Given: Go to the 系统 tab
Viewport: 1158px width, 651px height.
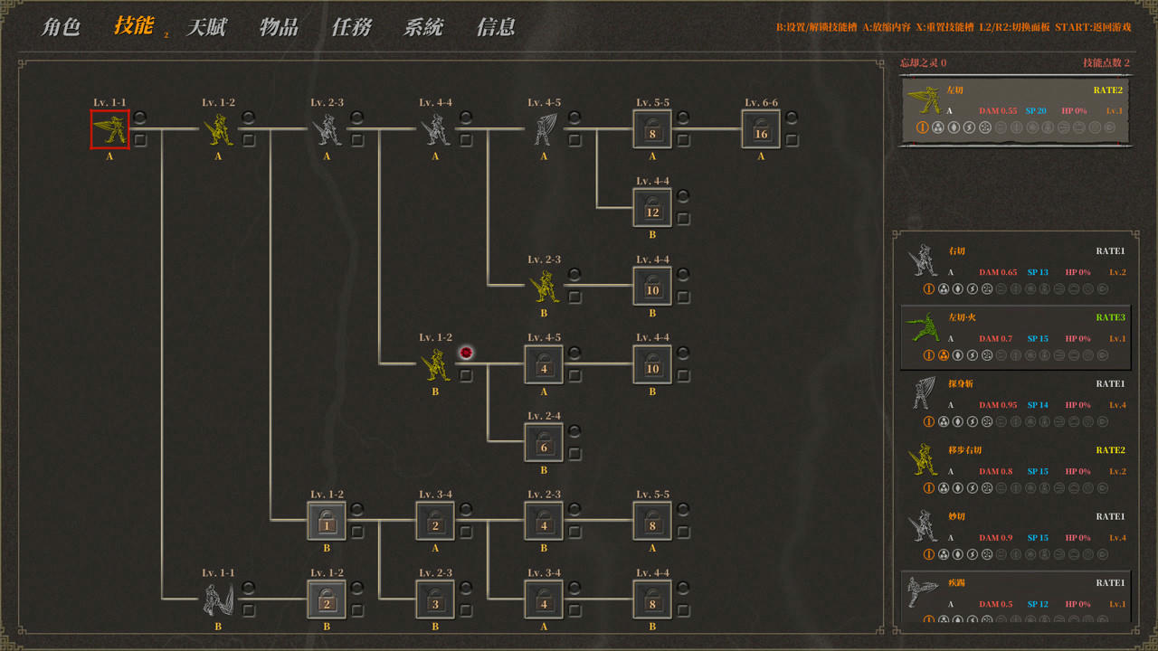Looking at the screenshot, I should tap(423, 27).
